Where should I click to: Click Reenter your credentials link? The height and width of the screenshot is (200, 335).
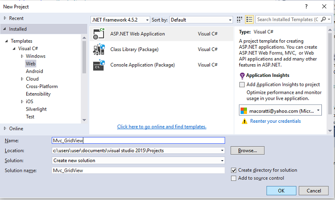275,121
